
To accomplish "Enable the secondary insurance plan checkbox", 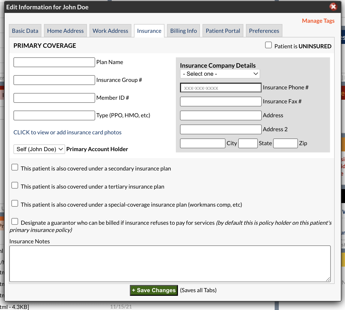I will tap(15, 167).
